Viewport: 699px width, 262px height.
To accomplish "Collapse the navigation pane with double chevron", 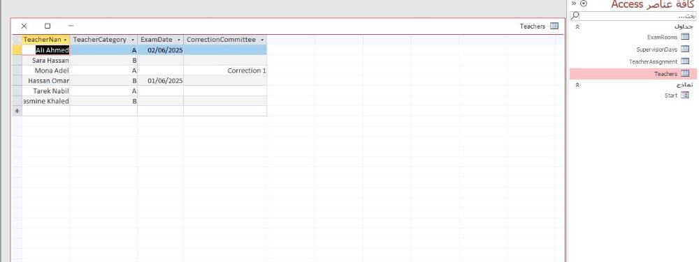I will [574, 3].
